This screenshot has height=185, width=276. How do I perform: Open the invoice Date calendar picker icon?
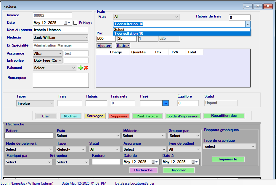pos(66,23)
